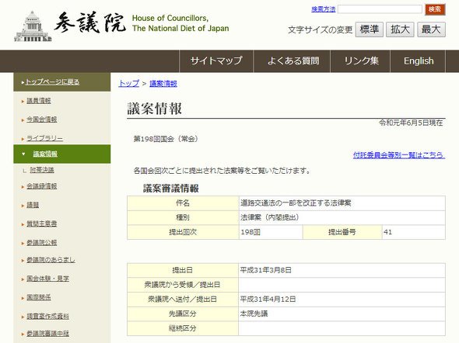Click the 種別 header cell
Viewport: 459px width, 343px height.
pyautogui.click(x=183, y=217)
